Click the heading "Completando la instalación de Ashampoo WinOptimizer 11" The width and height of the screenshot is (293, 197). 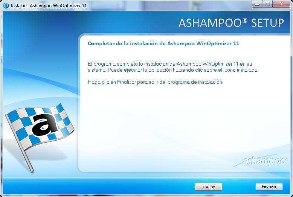pos(163,43)
